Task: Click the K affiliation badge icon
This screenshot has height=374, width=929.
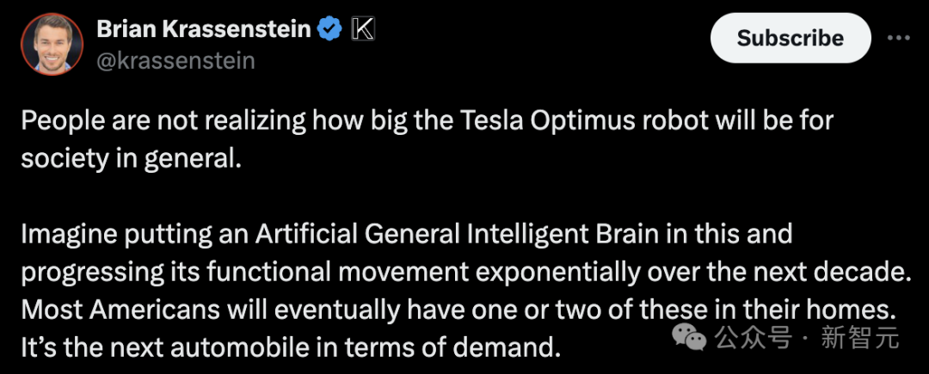Action: (364, 30)
